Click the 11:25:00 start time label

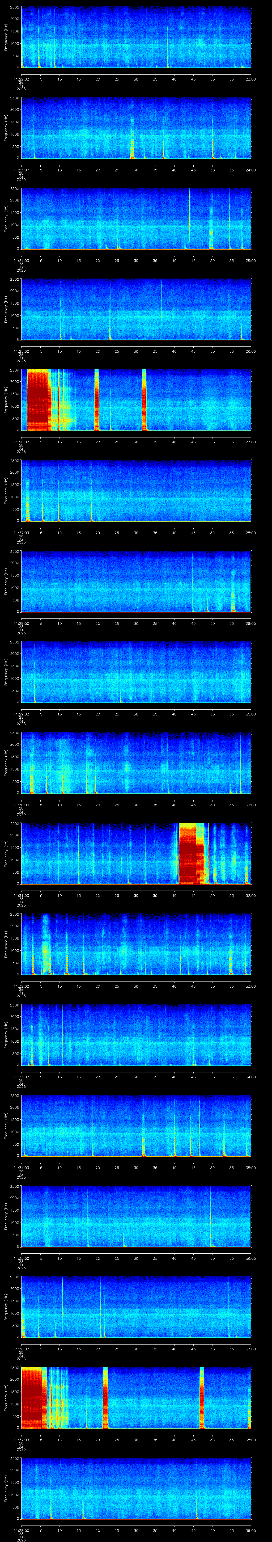click(21, 351)
